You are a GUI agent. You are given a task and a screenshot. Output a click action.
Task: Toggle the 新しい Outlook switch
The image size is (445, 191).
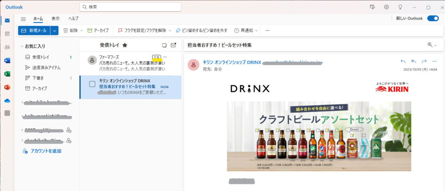pos(433,18)
